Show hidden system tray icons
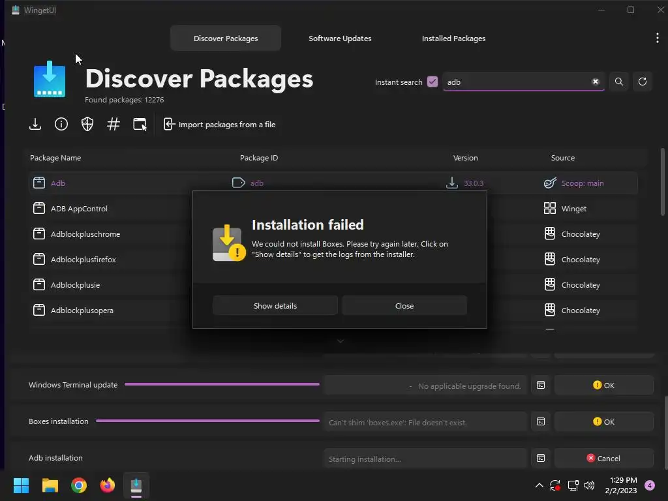The image size is (668, 501). [x=539, y=485]
